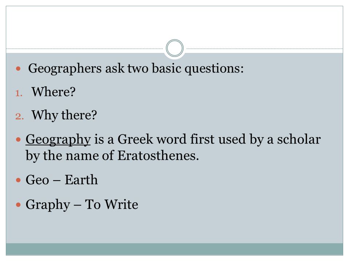Click the text 'Why there?'
Viewport: 349px width, 261px height.
point(64,115)
